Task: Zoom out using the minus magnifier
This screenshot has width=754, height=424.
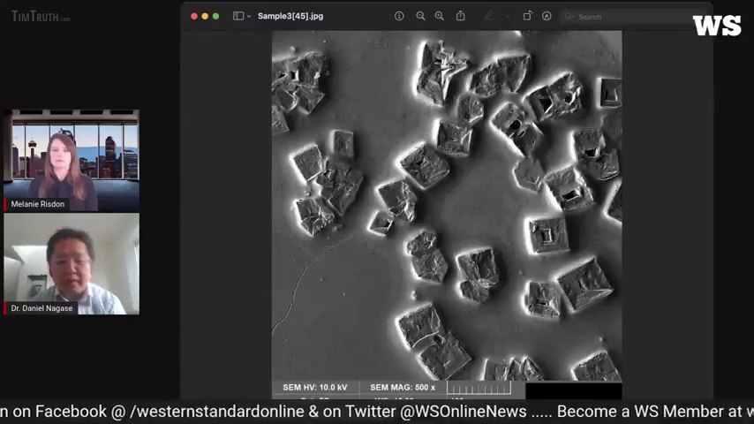Action: click(420, 16)
